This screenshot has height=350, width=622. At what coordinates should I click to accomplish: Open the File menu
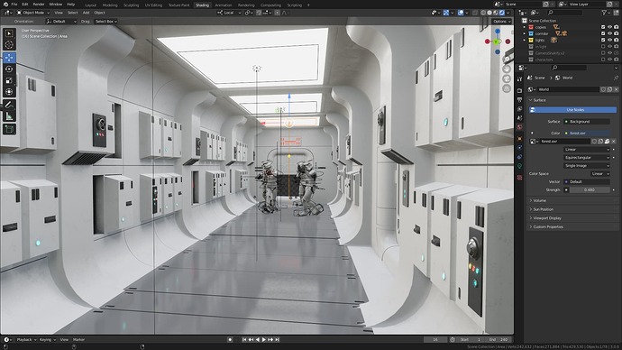click(x=14, y=4)
